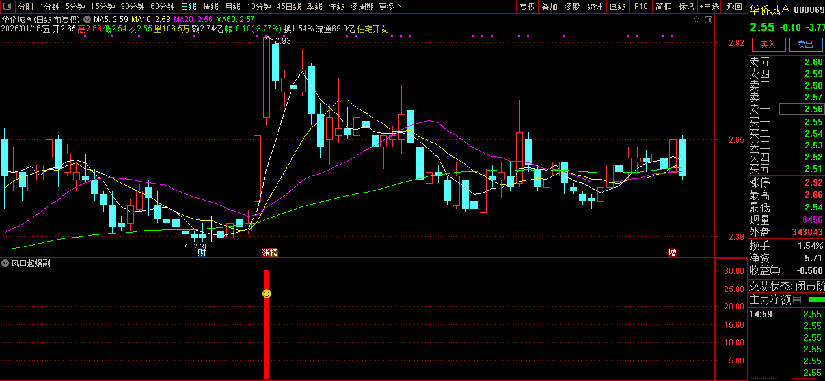This screenshot has width=825, height=381.
Task: Open the 画线 drawing tool
Action: pos(618,7)
